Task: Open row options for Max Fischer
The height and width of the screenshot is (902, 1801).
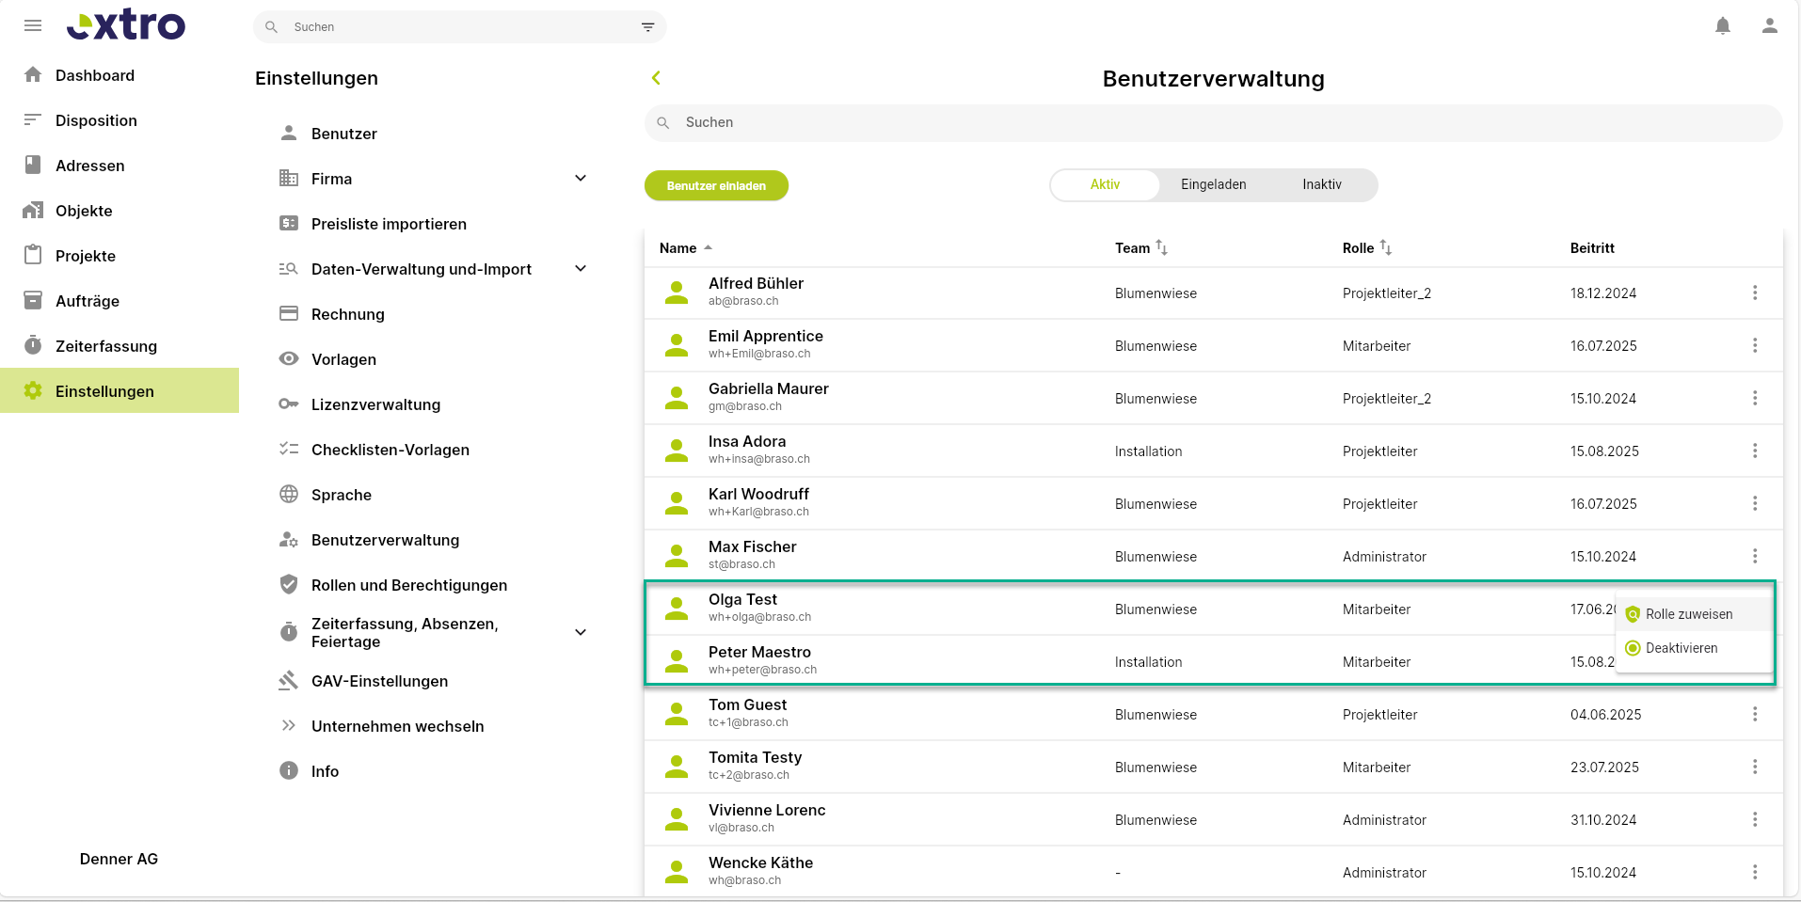Action: click(x=1755, y=556)
